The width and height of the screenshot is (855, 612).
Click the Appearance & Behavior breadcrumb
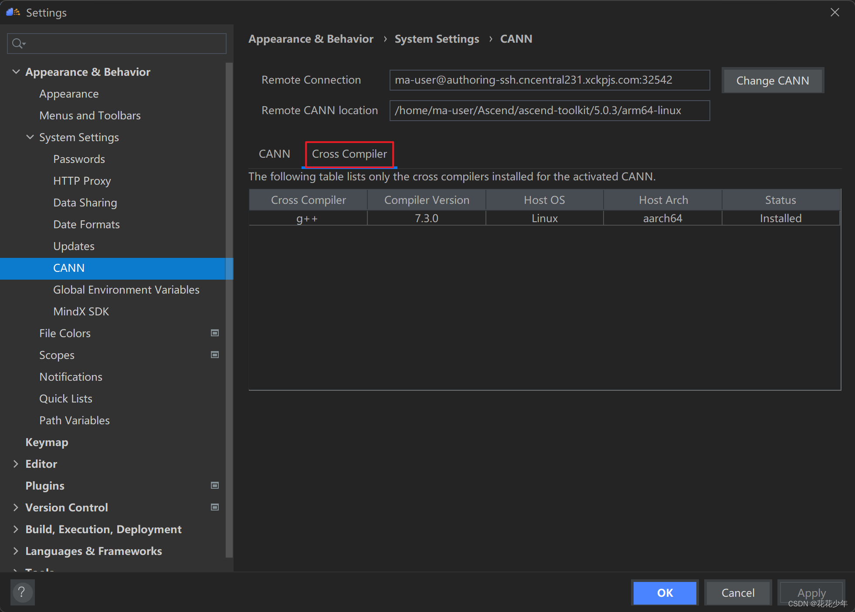[311, 39]
